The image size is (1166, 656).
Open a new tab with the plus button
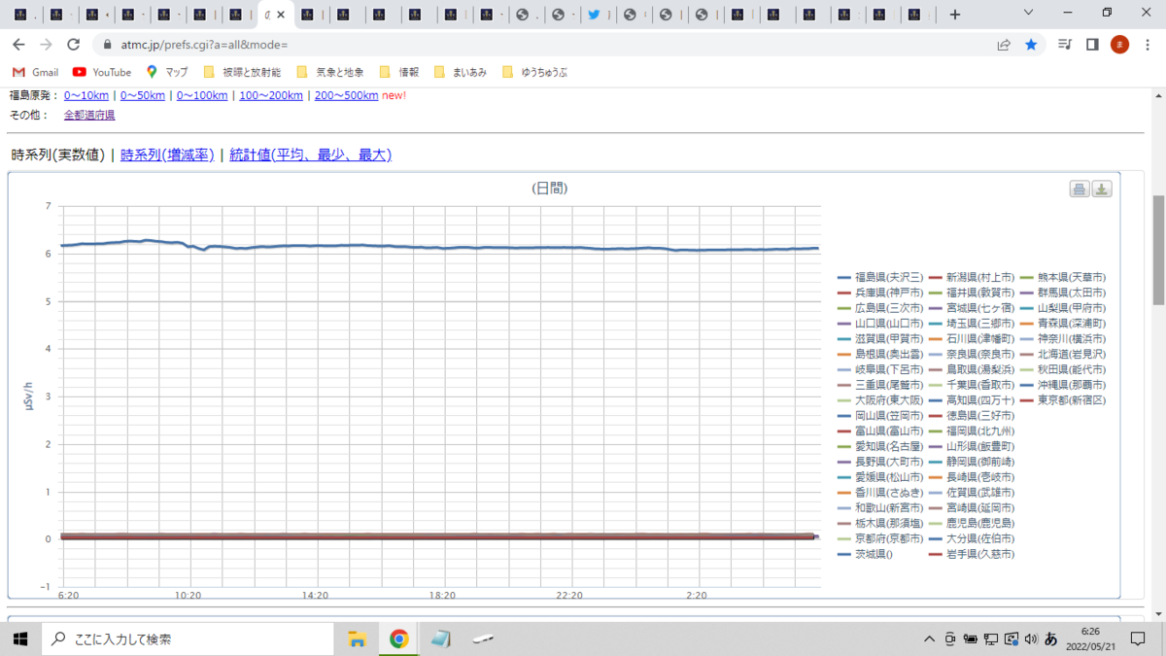tap(955, 15)
